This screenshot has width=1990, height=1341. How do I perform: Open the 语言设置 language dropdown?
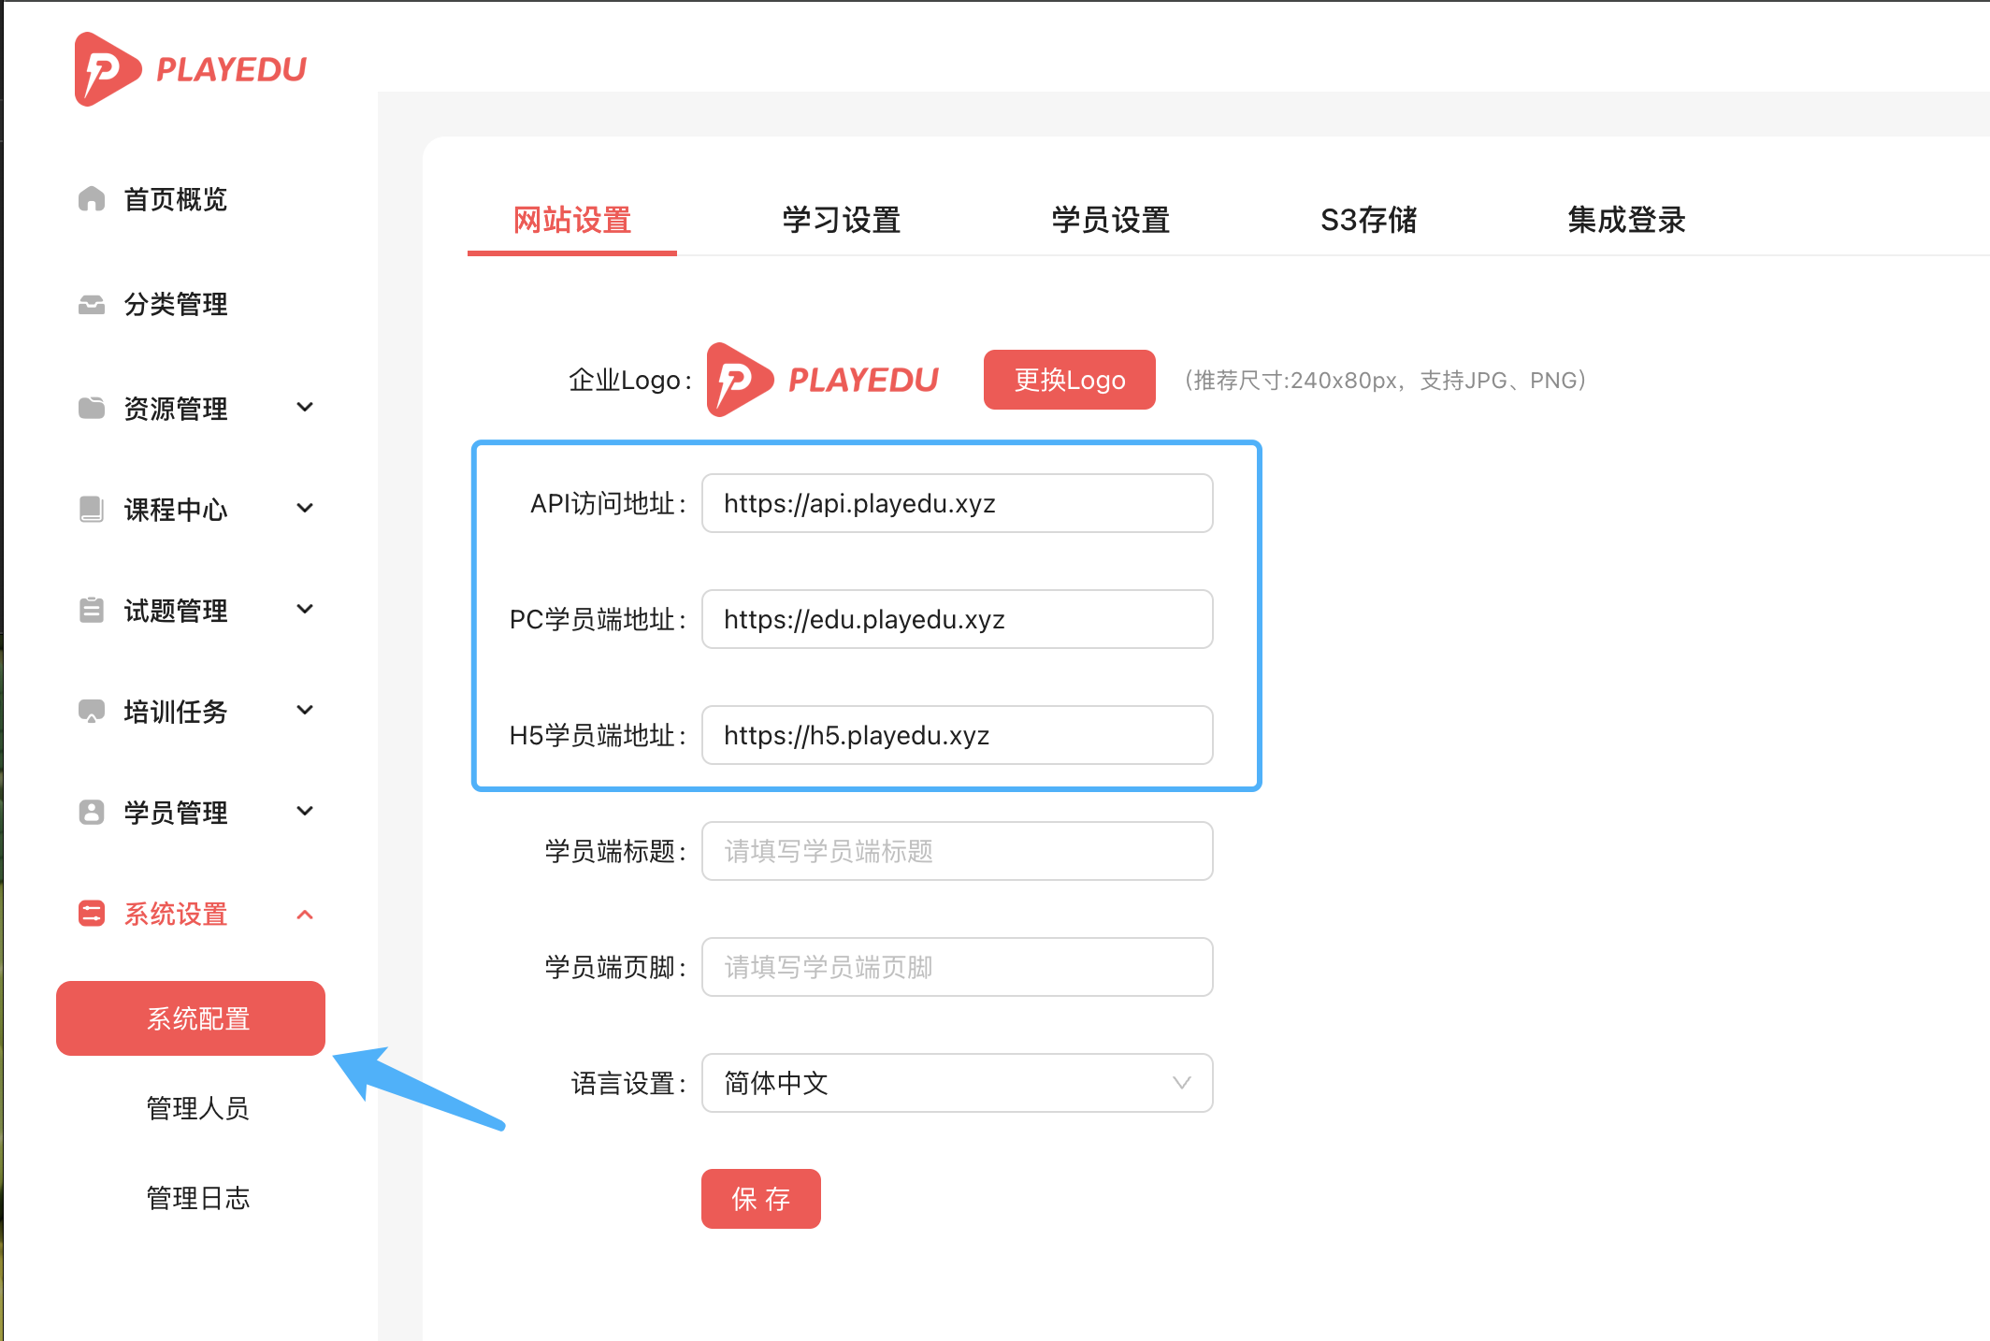pos(957,1083)
